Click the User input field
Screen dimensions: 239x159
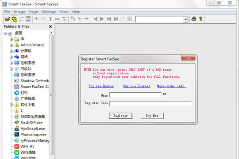(x=135, y=95)
